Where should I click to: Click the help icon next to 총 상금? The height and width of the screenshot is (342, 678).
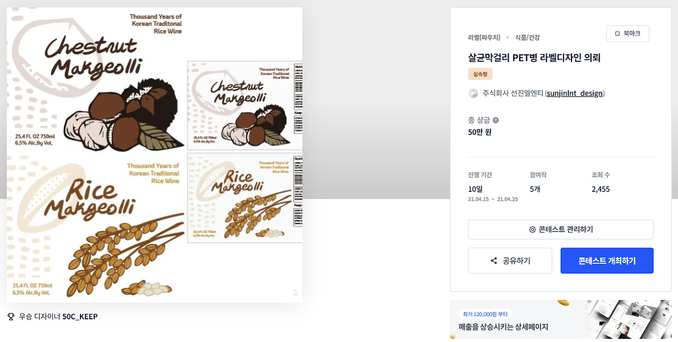(496, 120)
